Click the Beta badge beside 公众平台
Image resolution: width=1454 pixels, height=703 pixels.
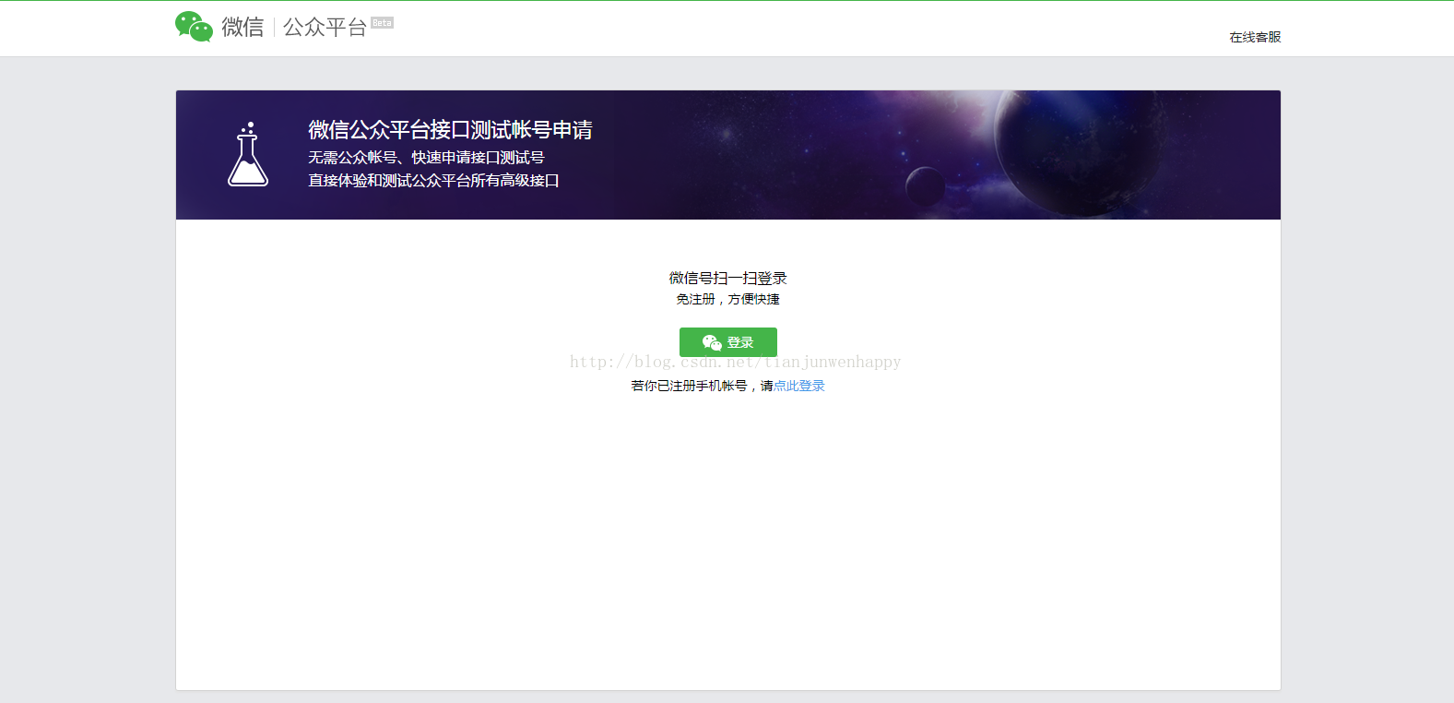coord(382,23)
